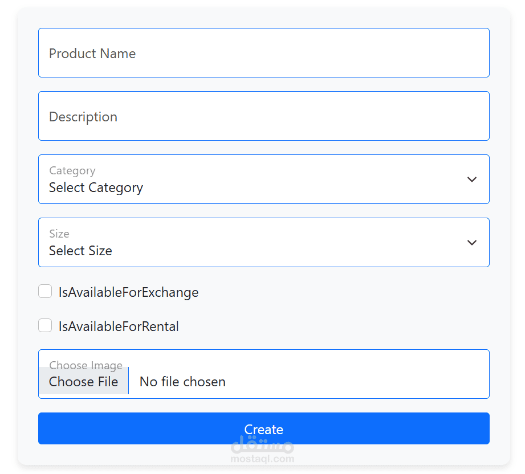Click the 'Select Size' placeholder text
The image size is (525, 474).
pos(80,251)
